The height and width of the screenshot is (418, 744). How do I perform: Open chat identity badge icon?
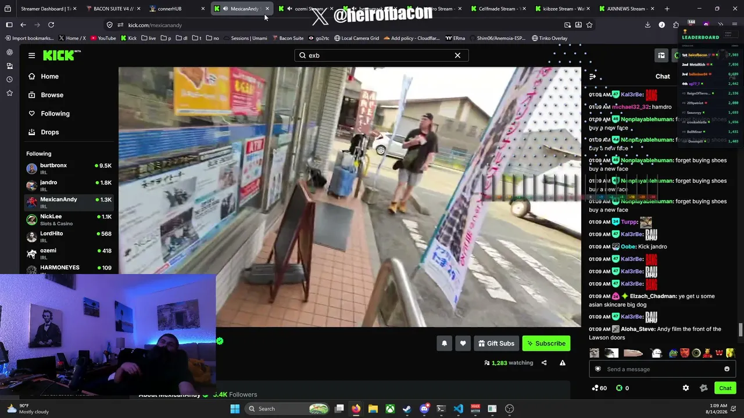(598, 369)
